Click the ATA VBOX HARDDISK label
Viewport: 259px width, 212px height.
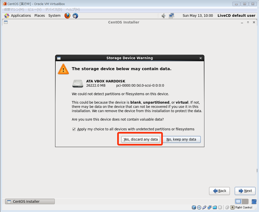[x=106, y=81]
